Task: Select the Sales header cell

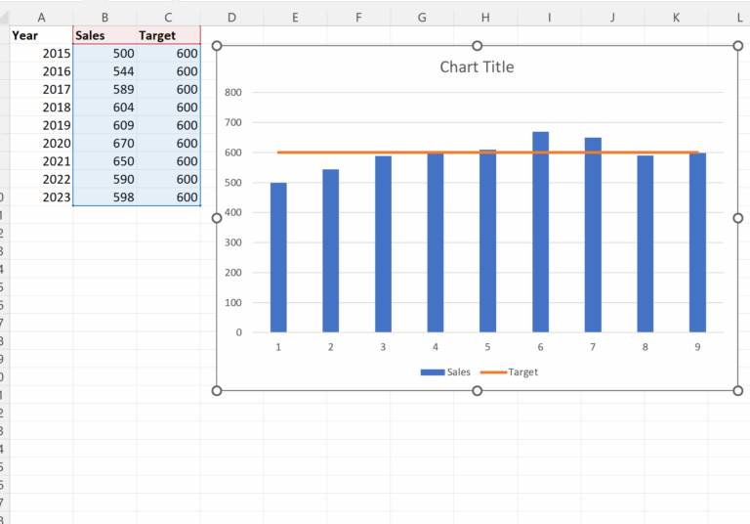Action: pos(104,35)
